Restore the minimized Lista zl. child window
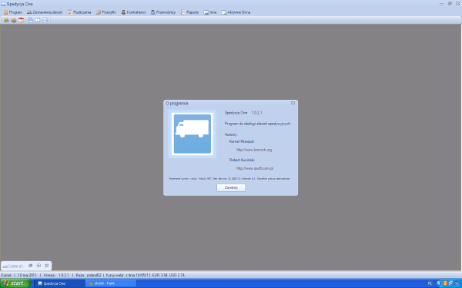 coord(30,266)
